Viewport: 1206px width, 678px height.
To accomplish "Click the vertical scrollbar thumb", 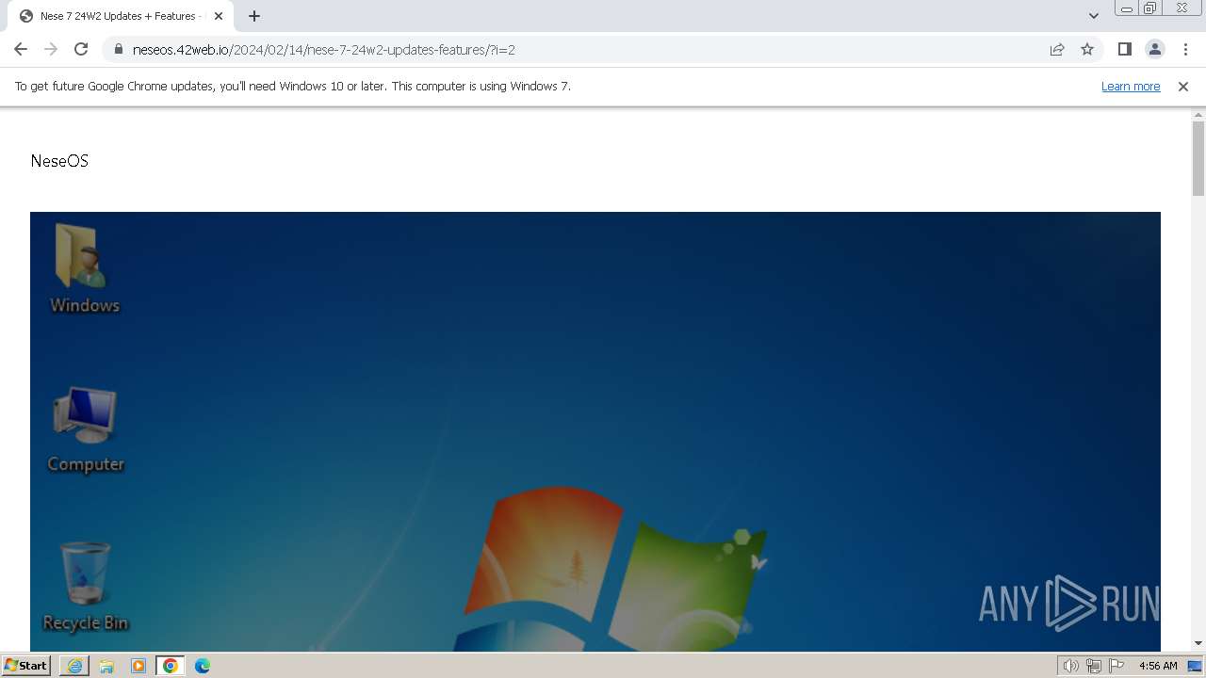I will (1198, 158).
